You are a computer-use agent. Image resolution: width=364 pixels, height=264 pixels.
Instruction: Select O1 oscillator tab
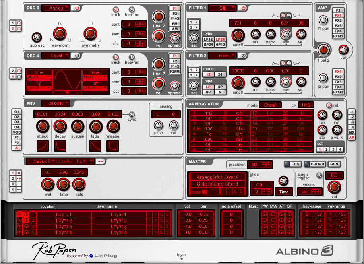click(x=16, y=112)
